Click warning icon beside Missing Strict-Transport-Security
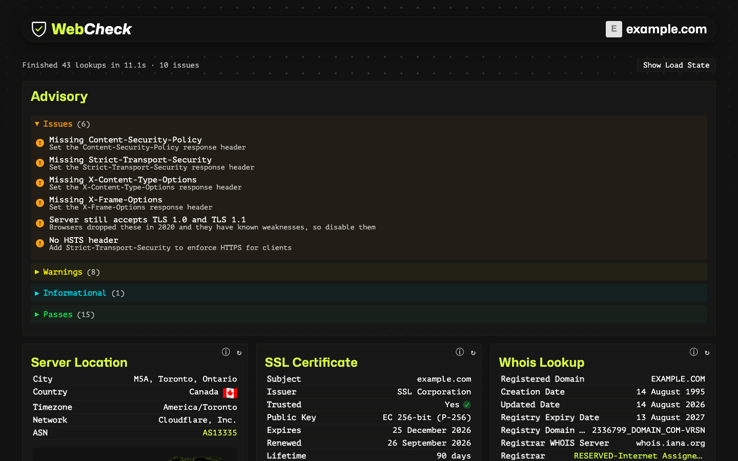 click(40, 163)
